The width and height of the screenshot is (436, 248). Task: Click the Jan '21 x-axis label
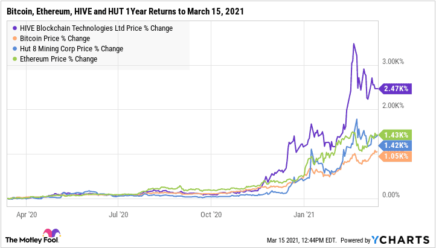point(304,215)
